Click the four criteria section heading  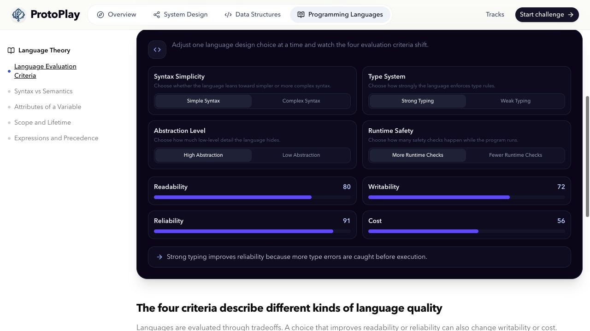[289, 308]
